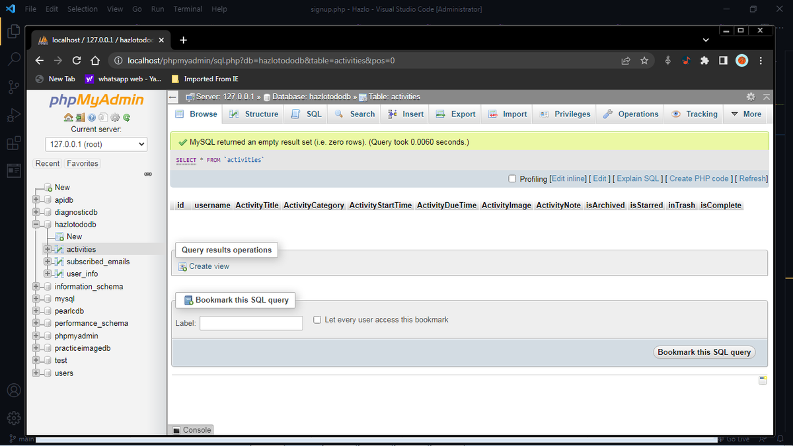
Task: Open Chrome three-dot menu
Action: [x=761, y=60]
